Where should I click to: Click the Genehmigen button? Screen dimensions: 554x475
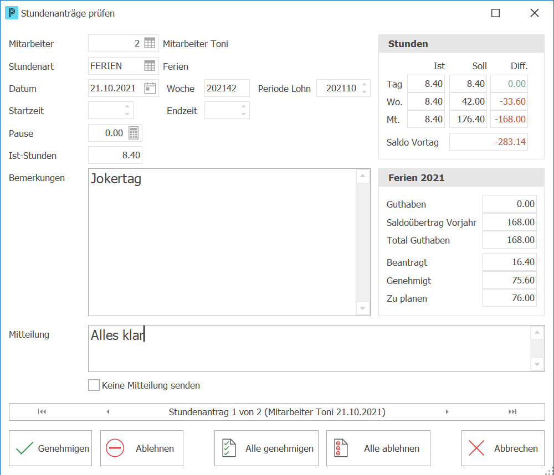pos(50,448)
